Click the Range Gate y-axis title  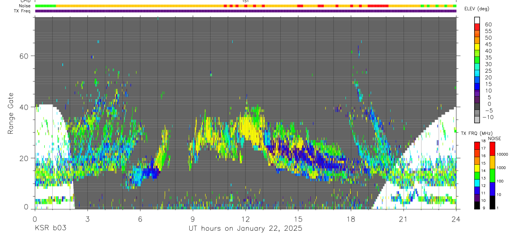coord(11,114)
